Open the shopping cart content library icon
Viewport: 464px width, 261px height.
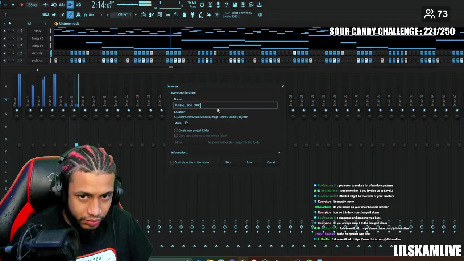tap(217, 15)
